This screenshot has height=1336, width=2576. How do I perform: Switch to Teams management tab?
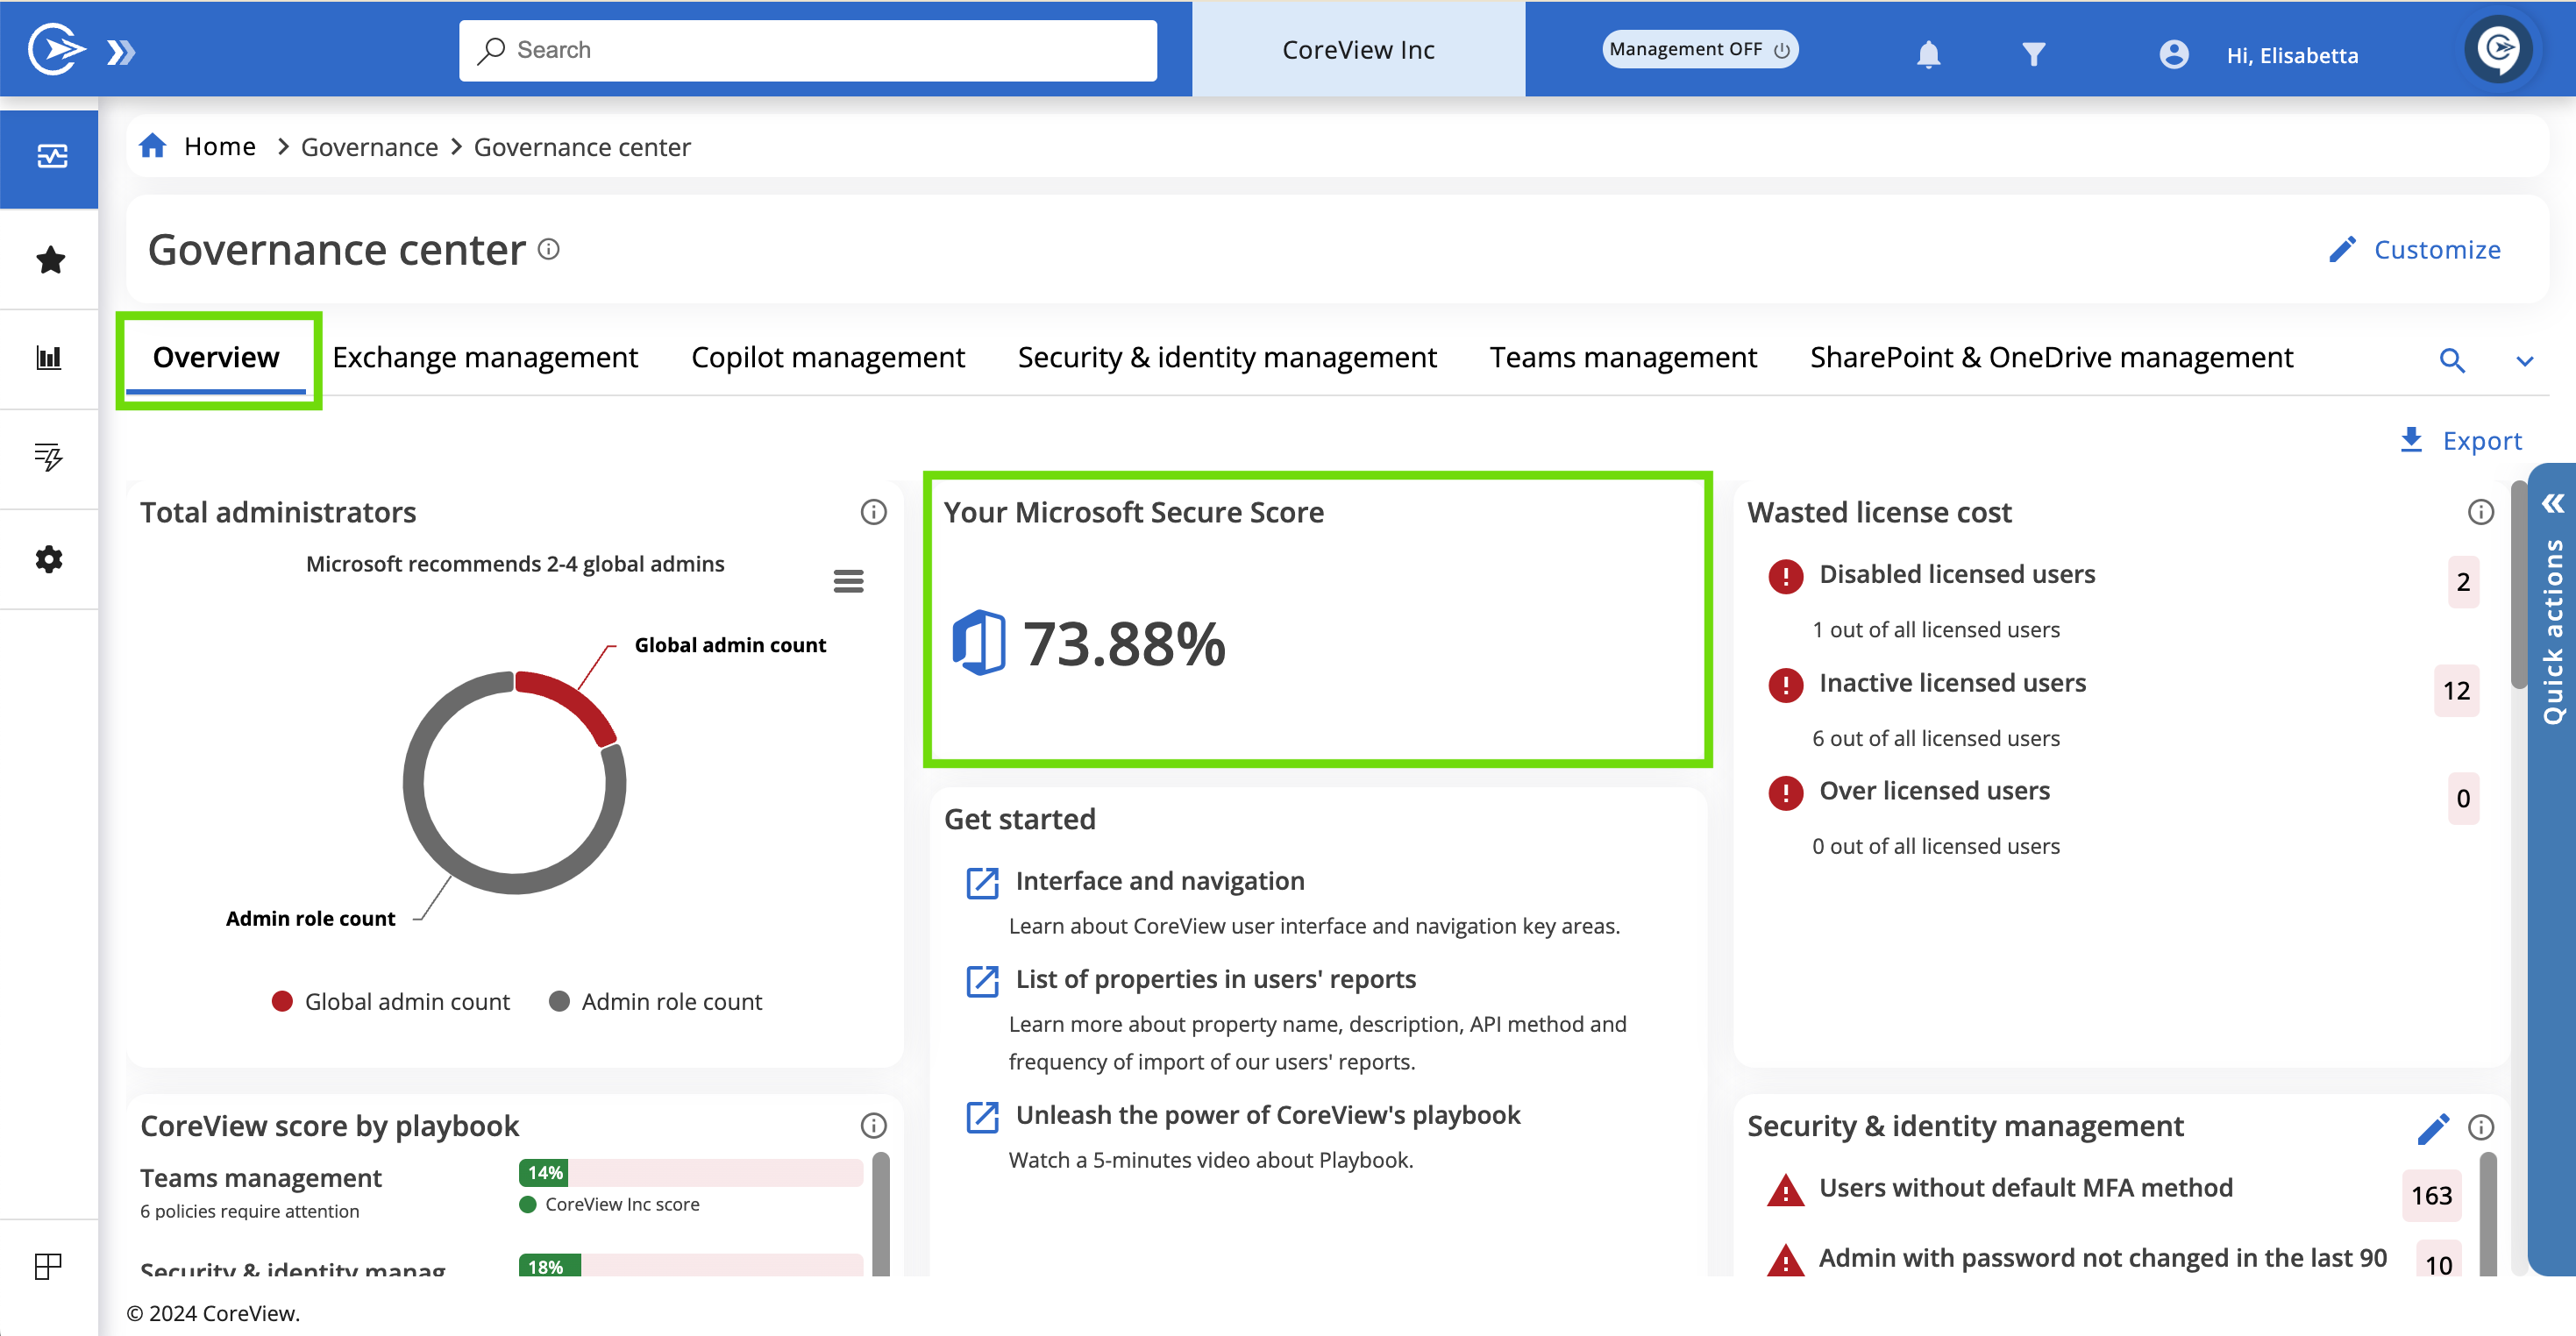pos(1622,357)
